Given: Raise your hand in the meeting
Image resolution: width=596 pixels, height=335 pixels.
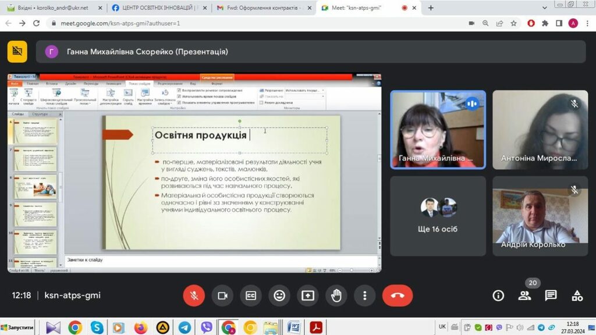Looking at the screenshot, I should pyautogui.click(x=336, y=295).
